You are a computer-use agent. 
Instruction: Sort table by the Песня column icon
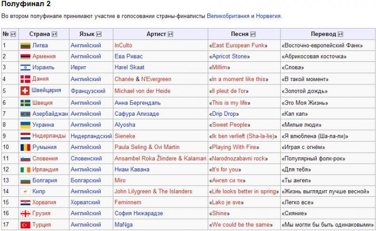[253, 34]
